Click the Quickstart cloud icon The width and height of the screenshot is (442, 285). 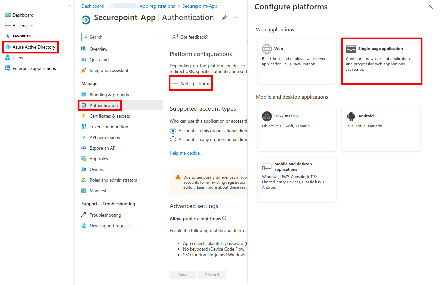click(84, 60)
